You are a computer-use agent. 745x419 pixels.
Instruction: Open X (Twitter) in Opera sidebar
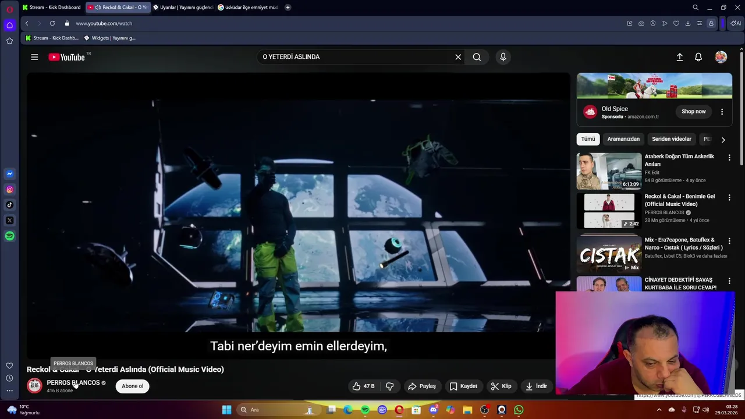tap(9, 221)
